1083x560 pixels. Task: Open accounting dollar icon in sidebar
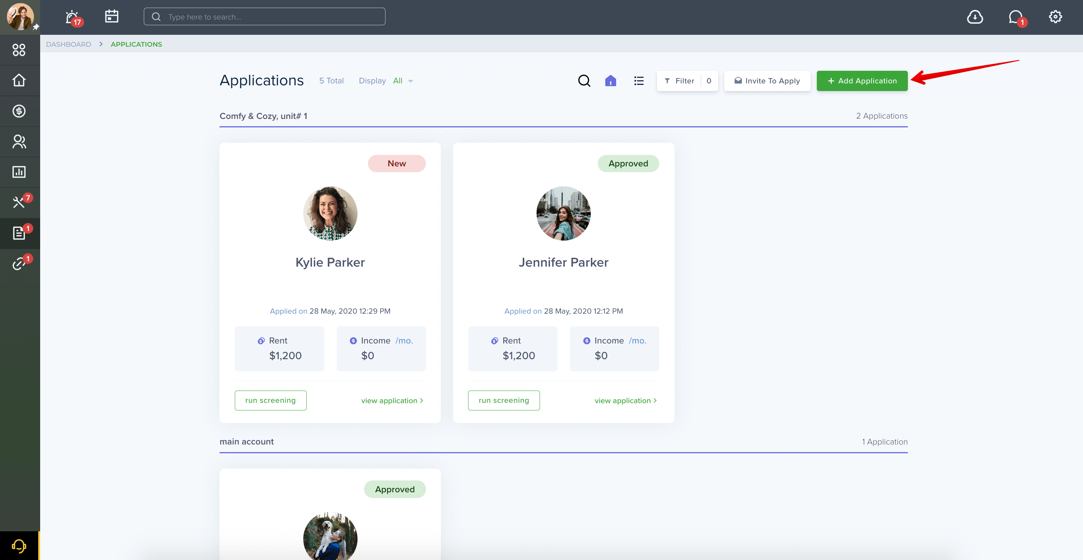coord(19,111)
